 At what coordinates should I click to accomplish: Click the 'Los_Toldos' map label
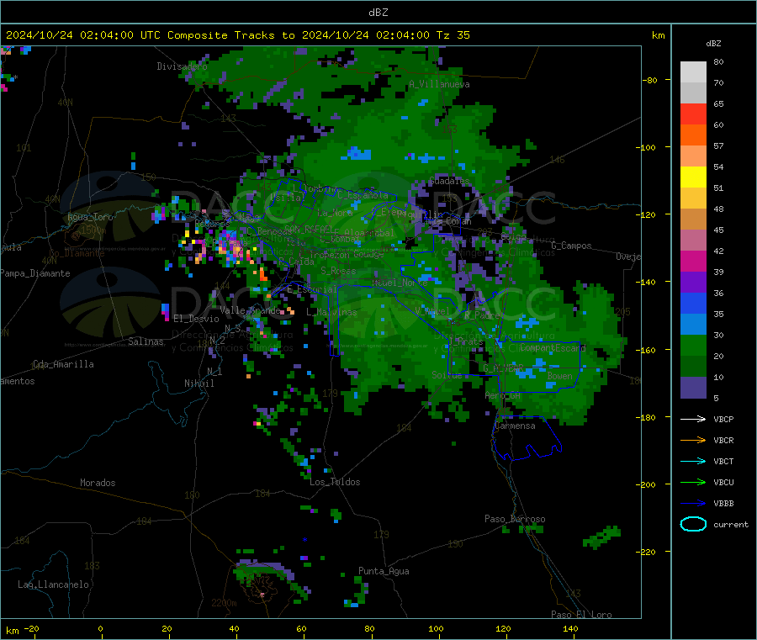(x=335, y=482)
